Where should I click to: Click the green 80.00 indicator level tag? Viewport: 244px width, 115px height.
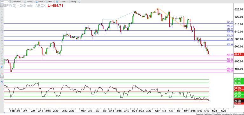[x=239, y=83]
